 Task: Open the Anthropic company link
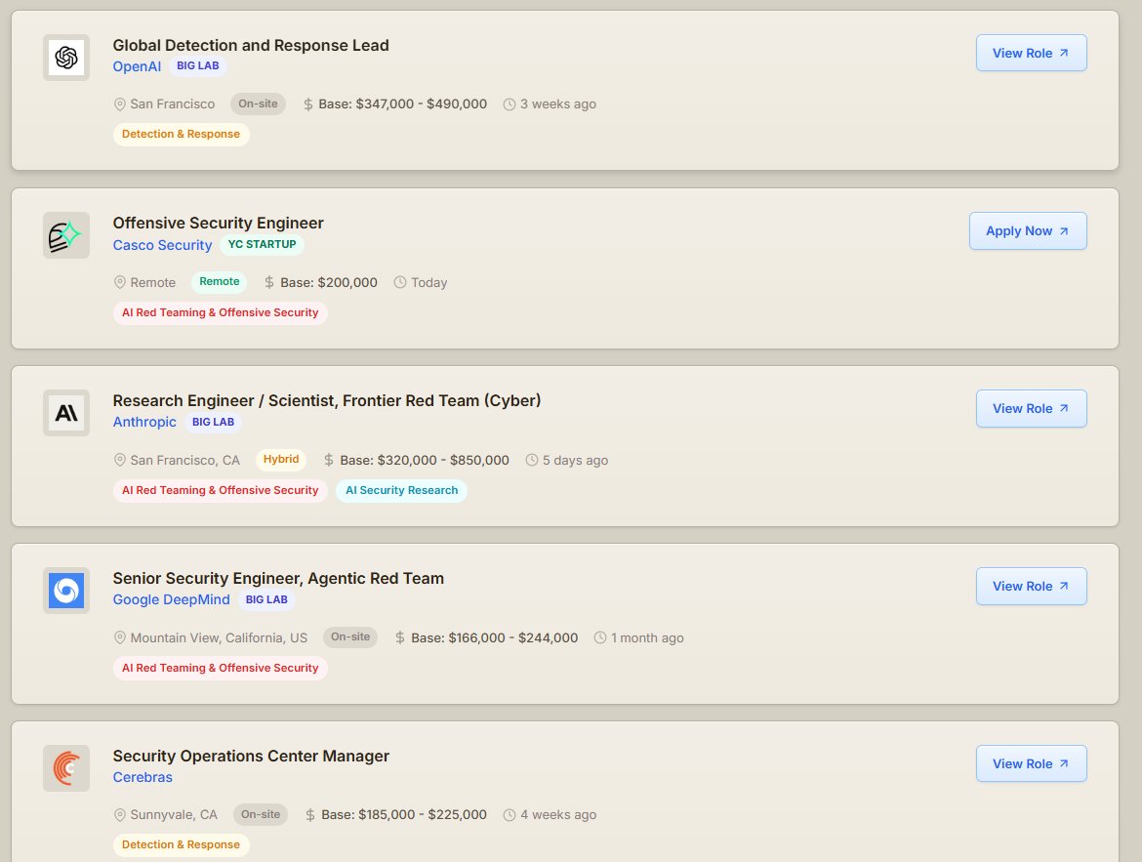pos(144,422)
